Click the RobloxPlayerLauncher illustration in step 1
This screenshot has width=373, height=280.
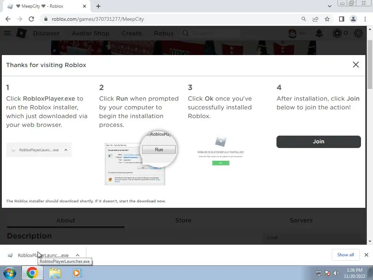(39, 150)
